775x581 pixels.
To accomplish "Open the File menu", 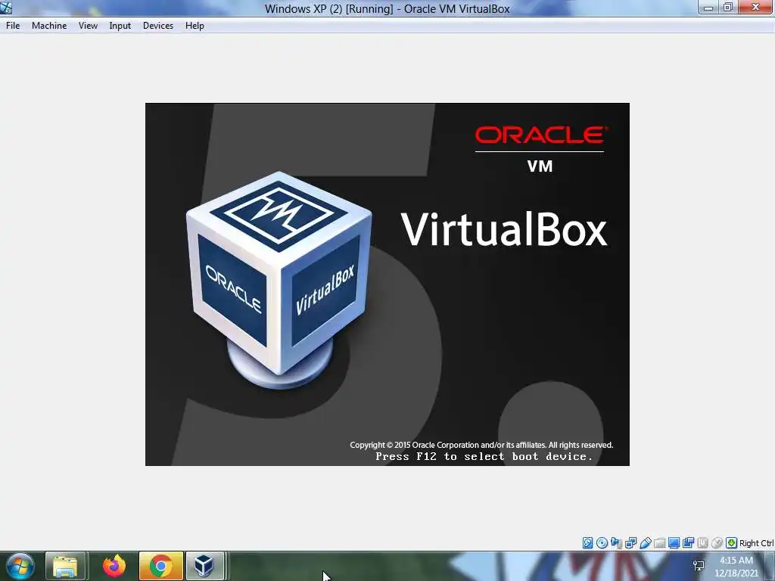I will click(13, 26).
